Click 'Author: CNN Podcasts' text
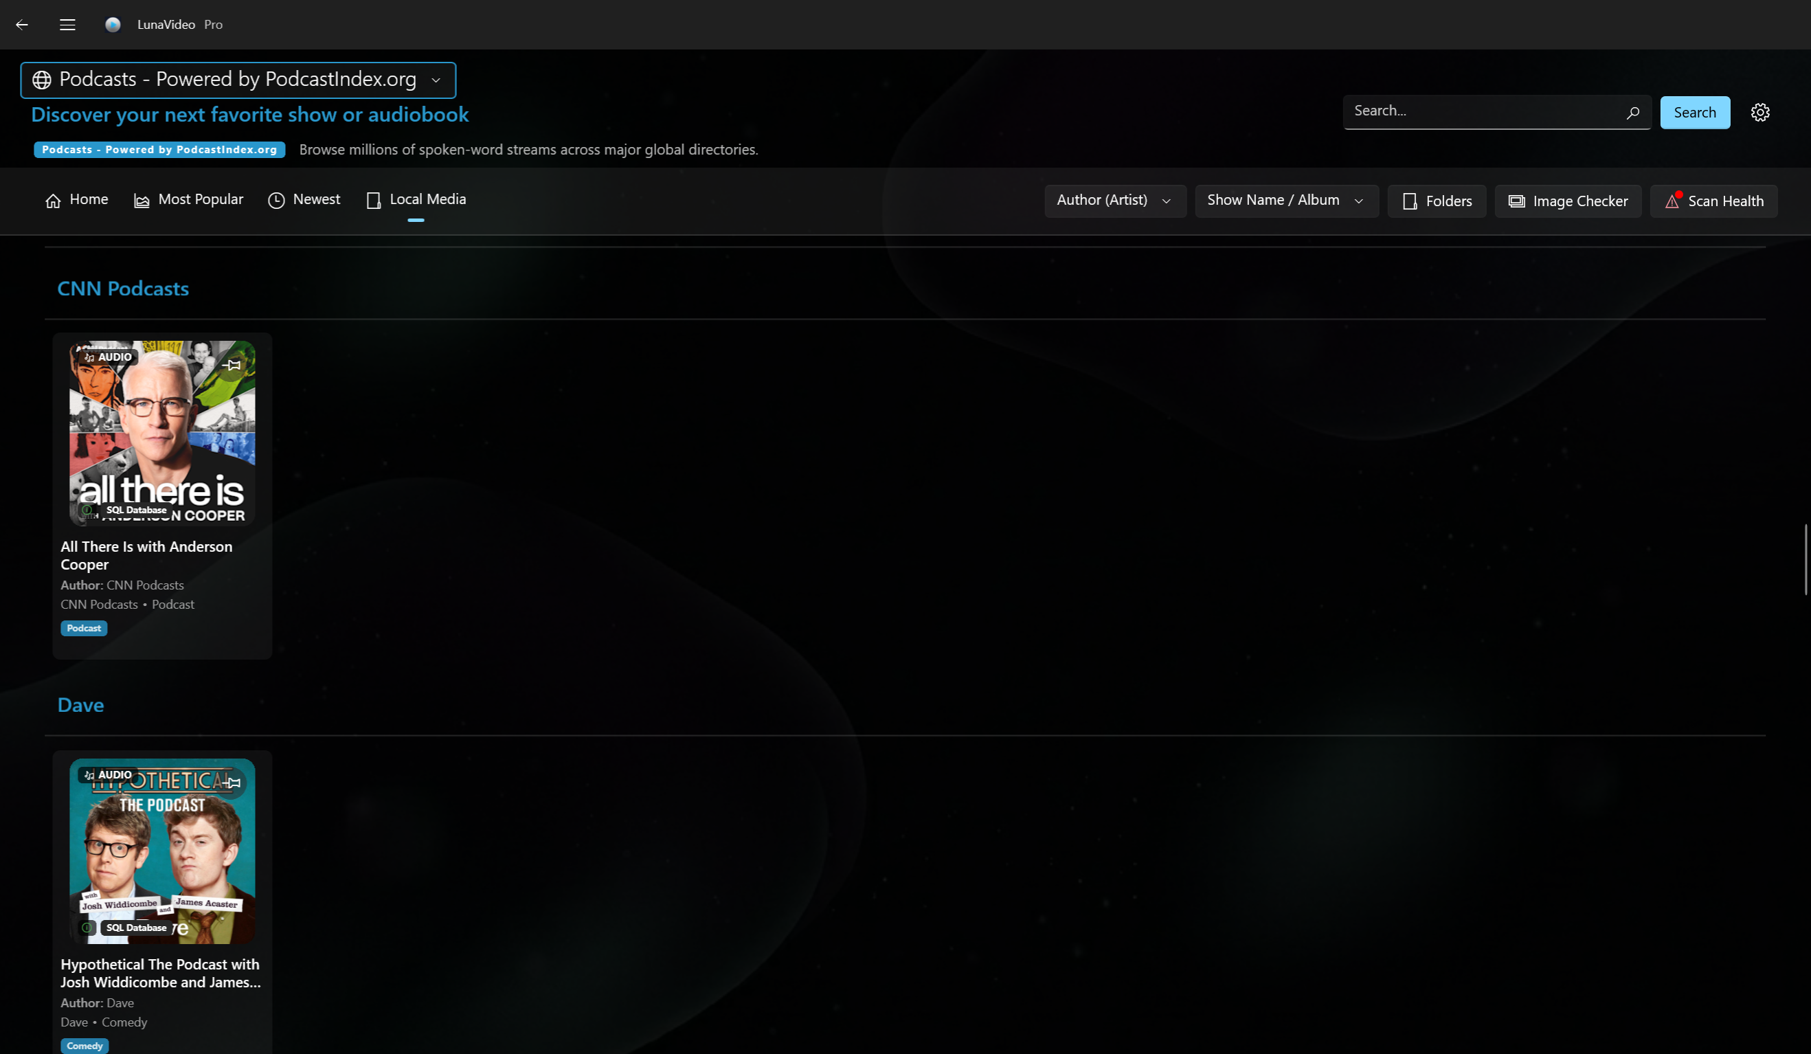 click(x=122, y=585)
